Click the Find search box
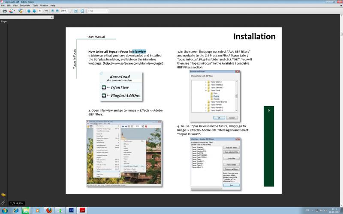 tap(98, 11)
